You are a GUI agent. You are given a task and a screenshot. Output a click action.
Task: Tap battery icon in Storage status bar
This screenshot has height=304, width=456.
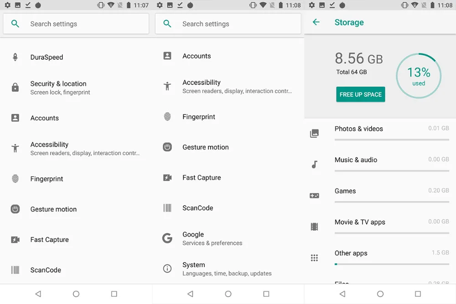point(432,5)
